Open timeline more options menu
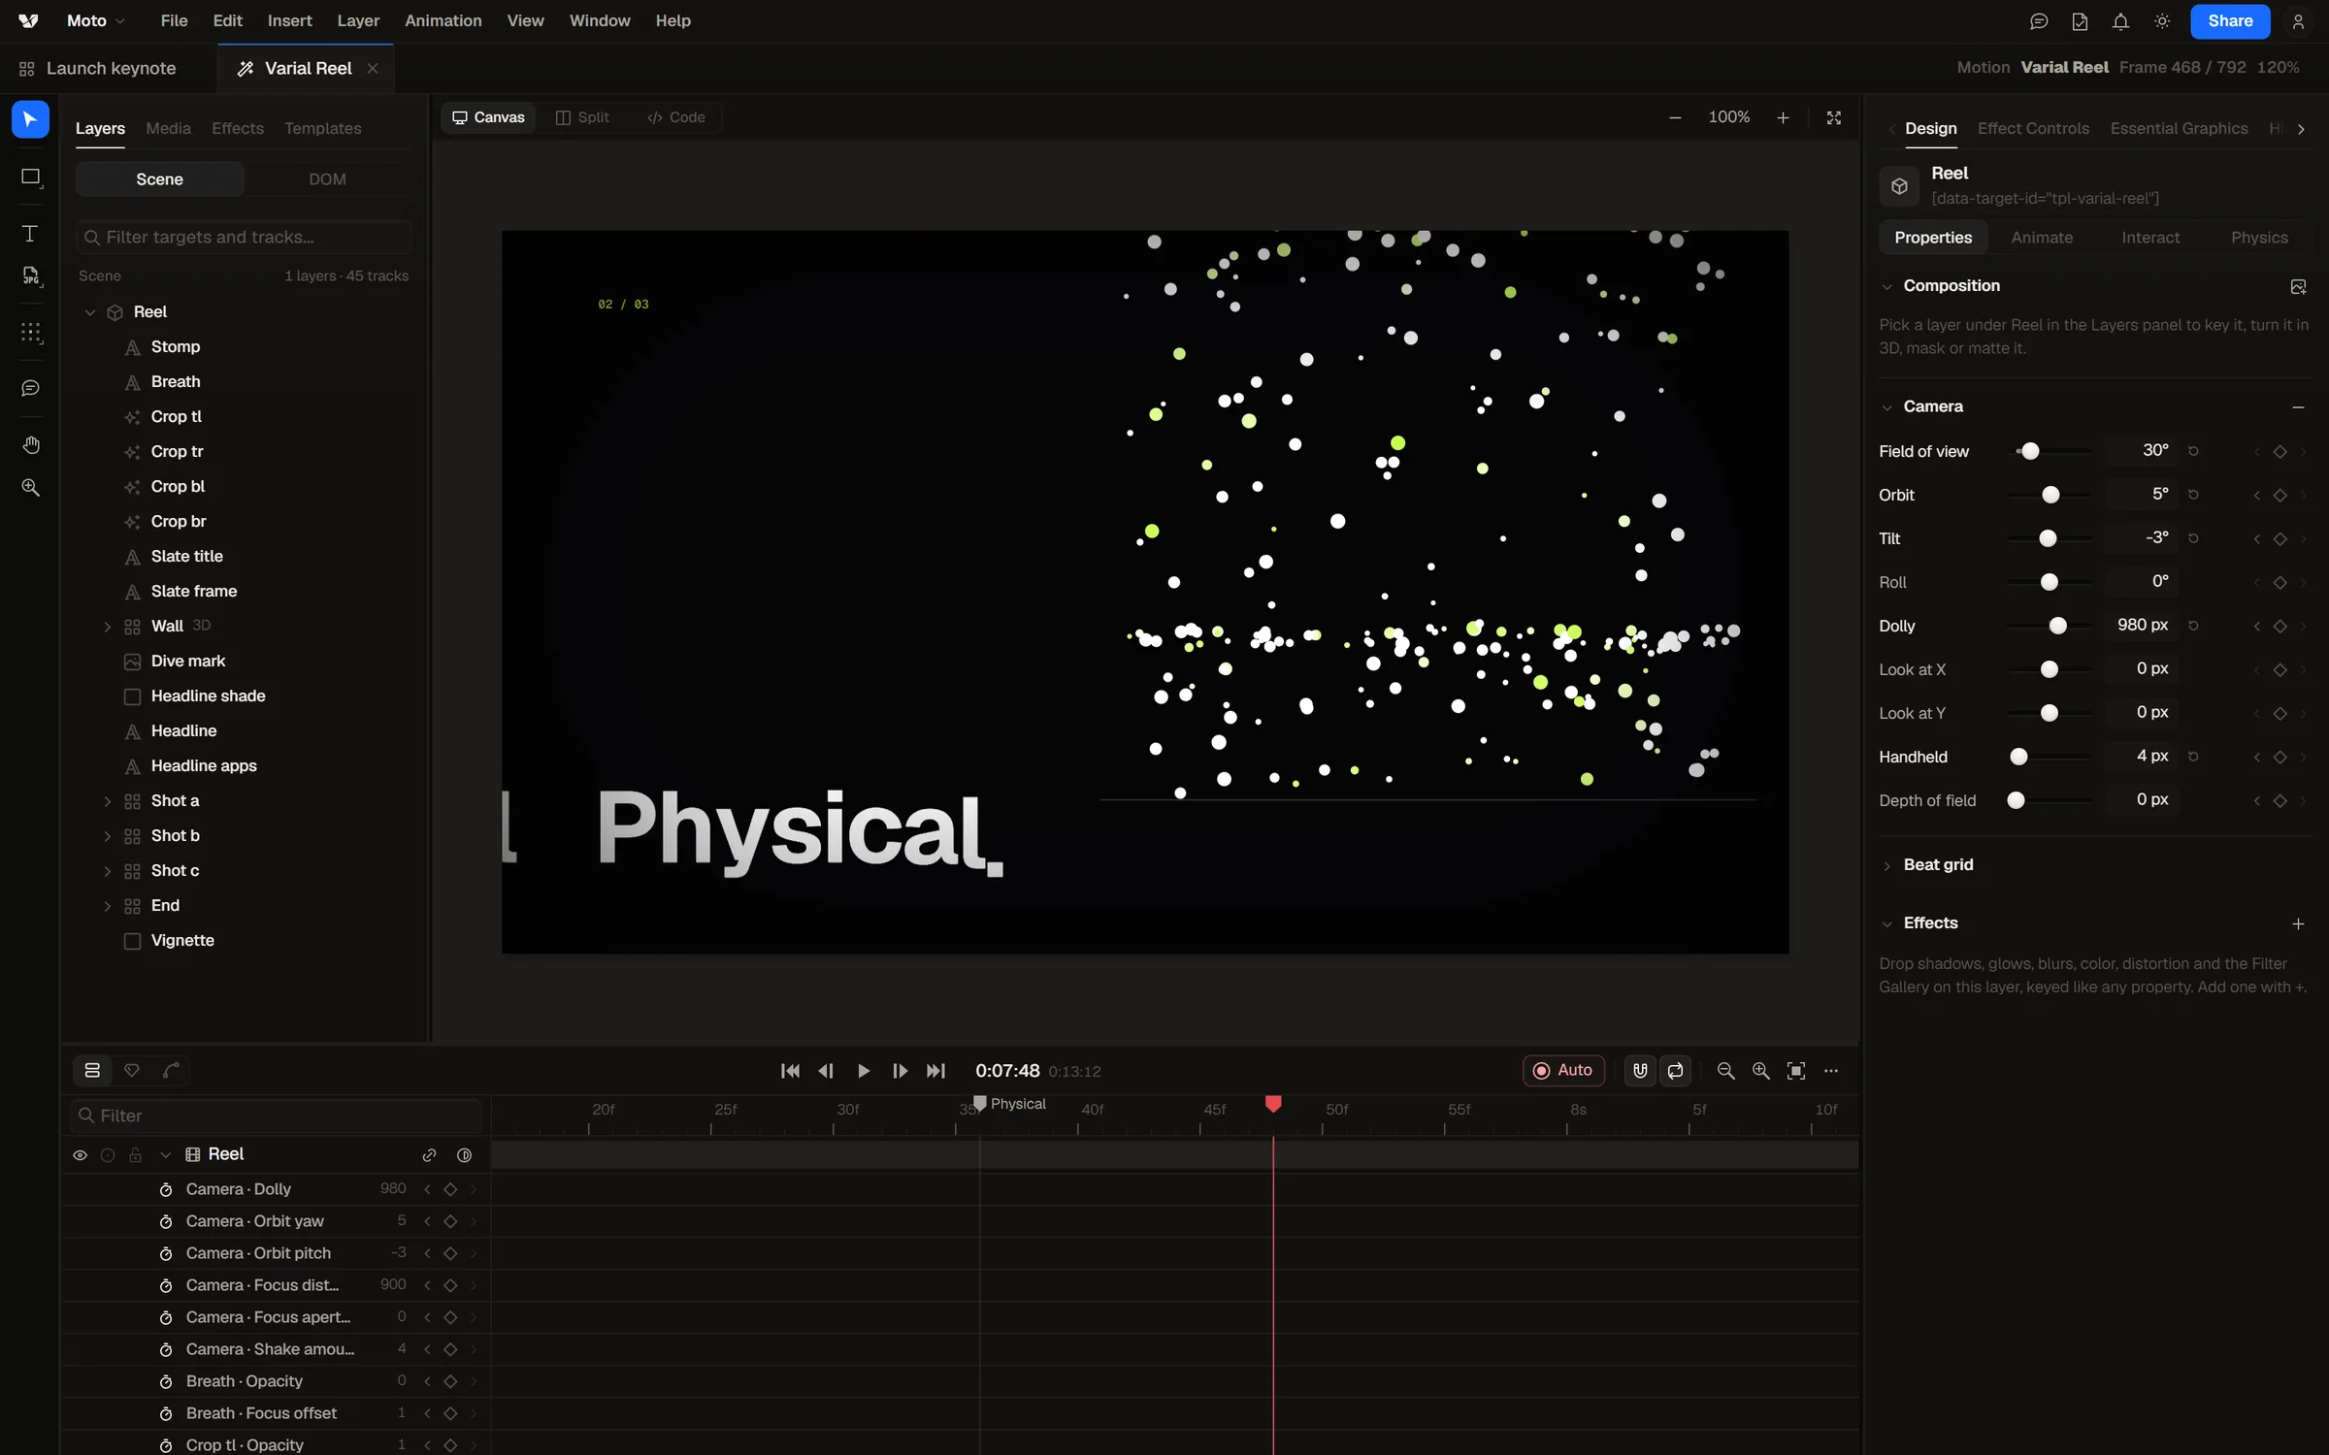The height and width of the screenshot is (1455, 2329). tap(1831, 1071)
